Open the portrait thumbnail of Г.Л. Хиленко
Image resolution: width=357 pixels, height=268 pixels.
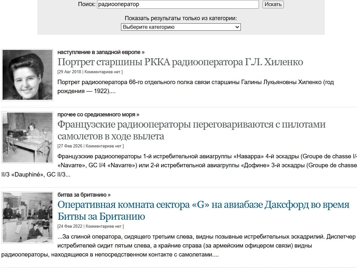(27, 75)
